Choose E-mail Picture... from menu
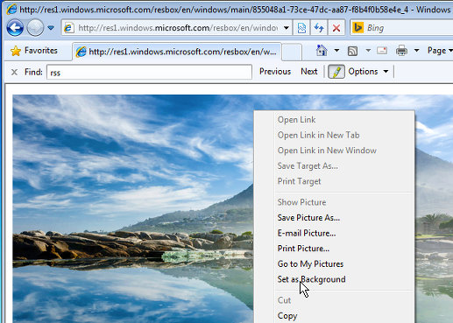Image resolution: width=453 pixels, height=323 pixels. pos(307,233)
